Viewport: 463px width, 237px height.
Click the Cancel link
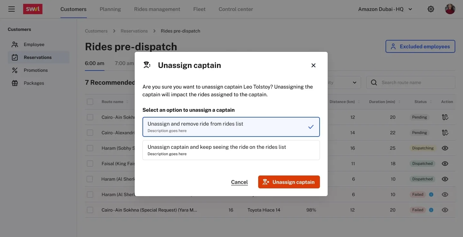(239, 182)
